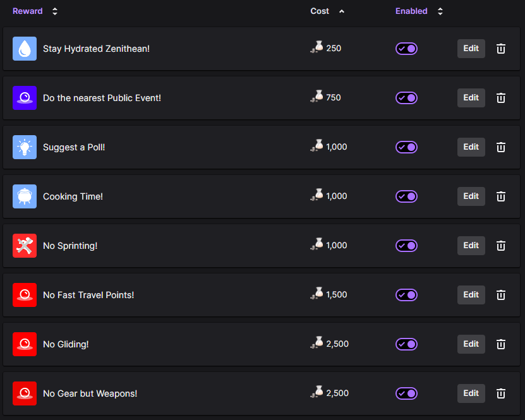Click the red No Fast Travel Points! icon
This screenshot has height=420, width=525.
tap(23, 295)
